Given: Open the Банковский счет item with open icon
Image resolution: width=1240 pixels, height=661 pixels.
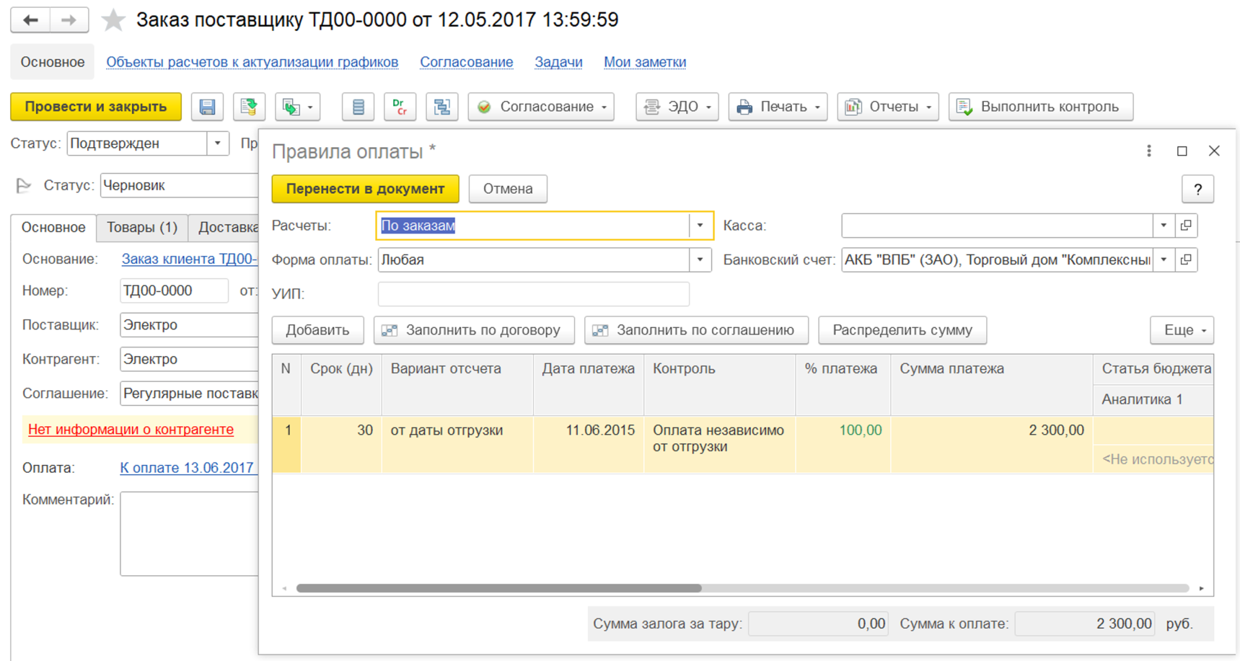Looking at the screenshot, I should tap(1186, 260).
